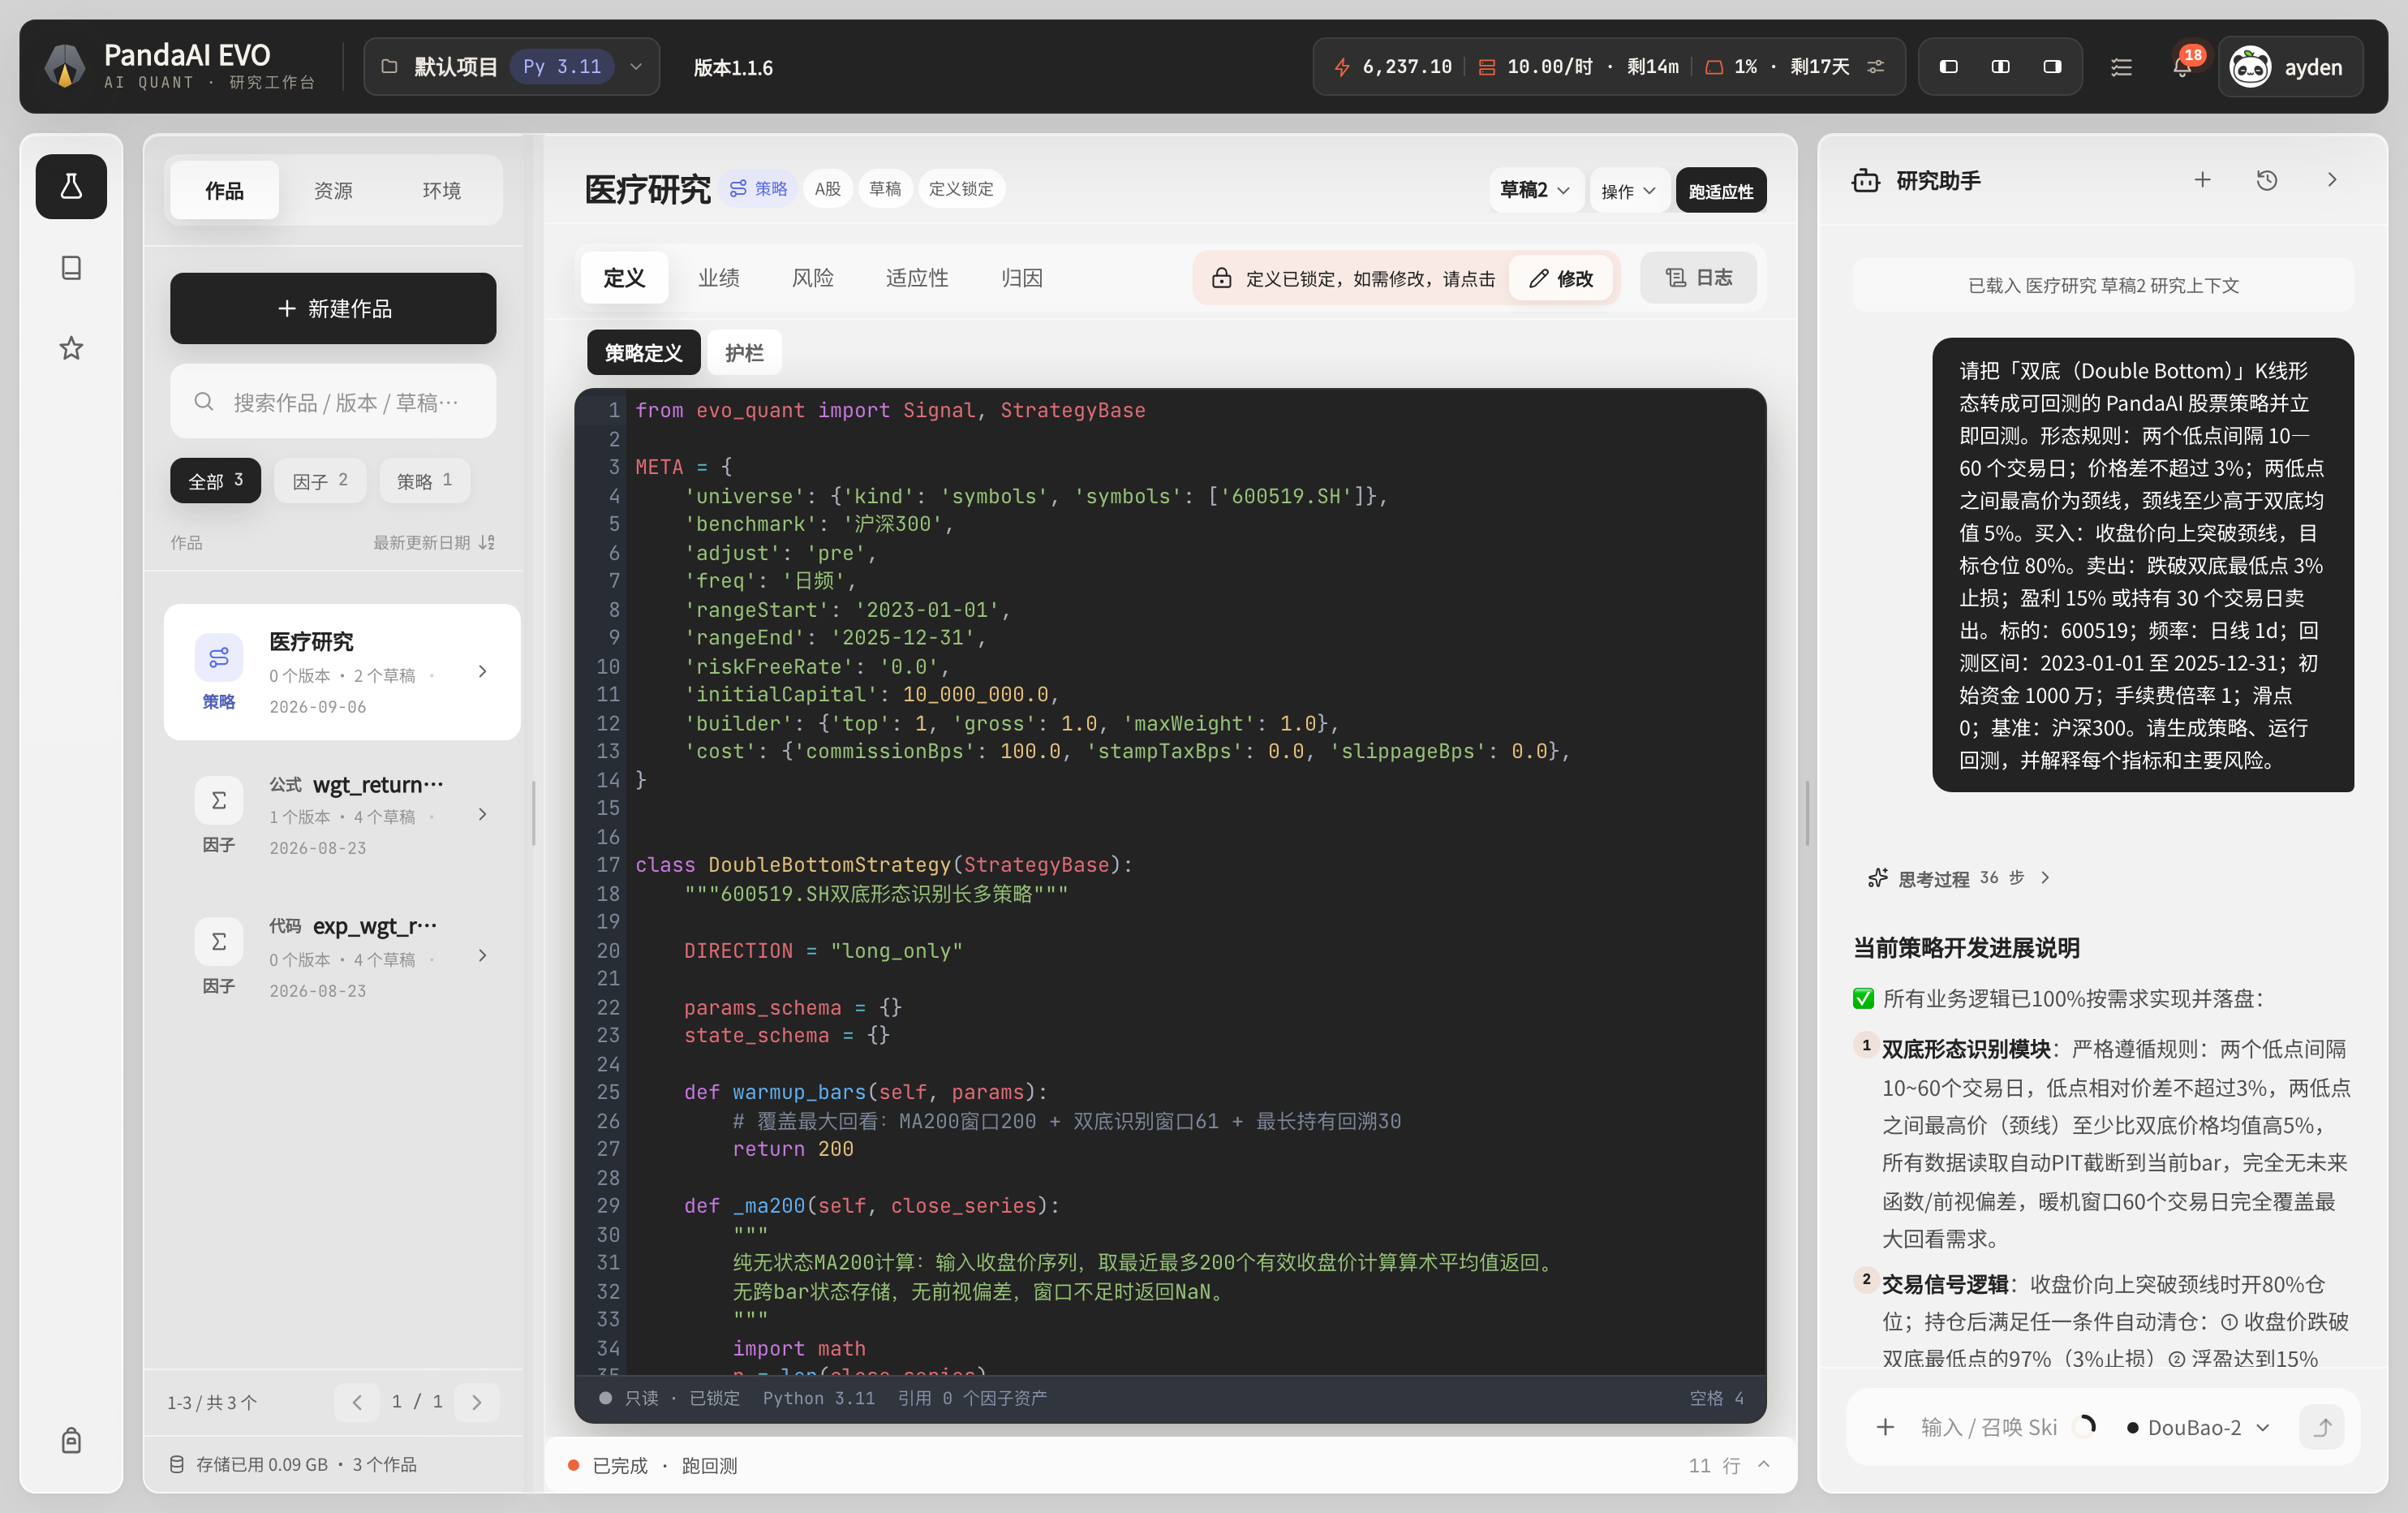Switch to split two-panel layout
The height and width of the screenshot is (1513, 2408).
pos(2000,67)
